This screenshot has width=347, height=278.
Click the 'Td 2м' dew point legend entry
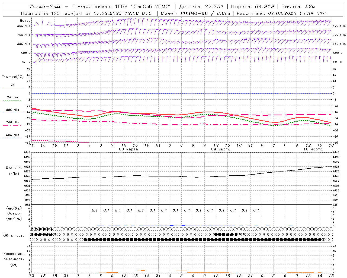12,97
